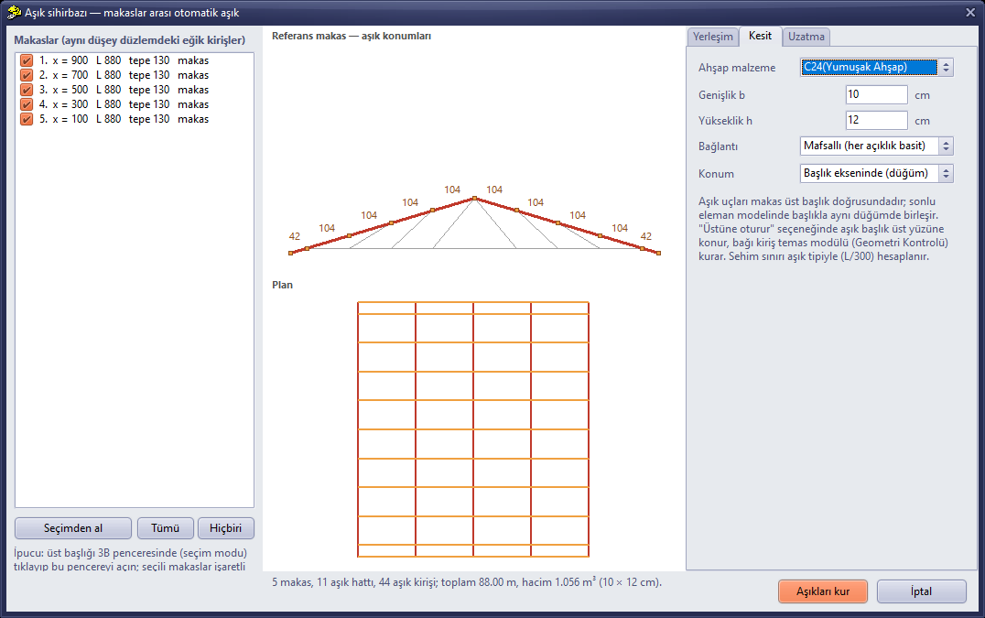Uncheck truss 1 with x = 900
The height and width of the screenshot is (618, 985).
click(x=27, y=60)
